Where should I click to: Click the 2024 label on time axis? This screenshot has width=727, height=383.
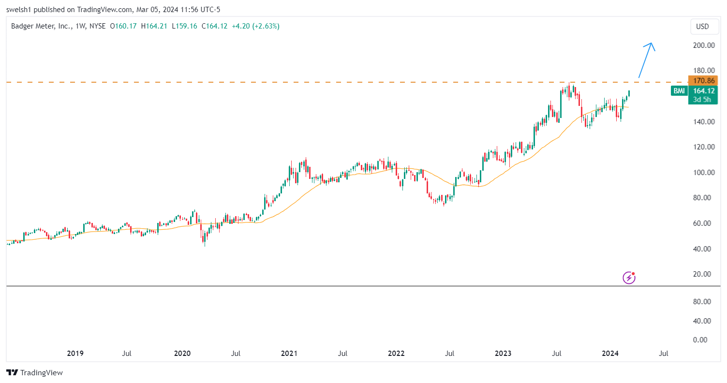click(610, 354)
